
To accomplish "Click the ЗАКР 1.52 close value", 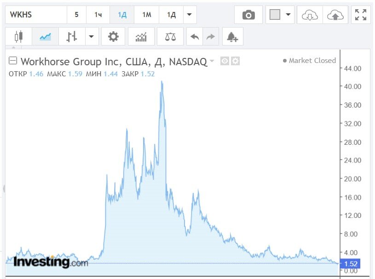I will pyautogui.click(x=138, y=74).
